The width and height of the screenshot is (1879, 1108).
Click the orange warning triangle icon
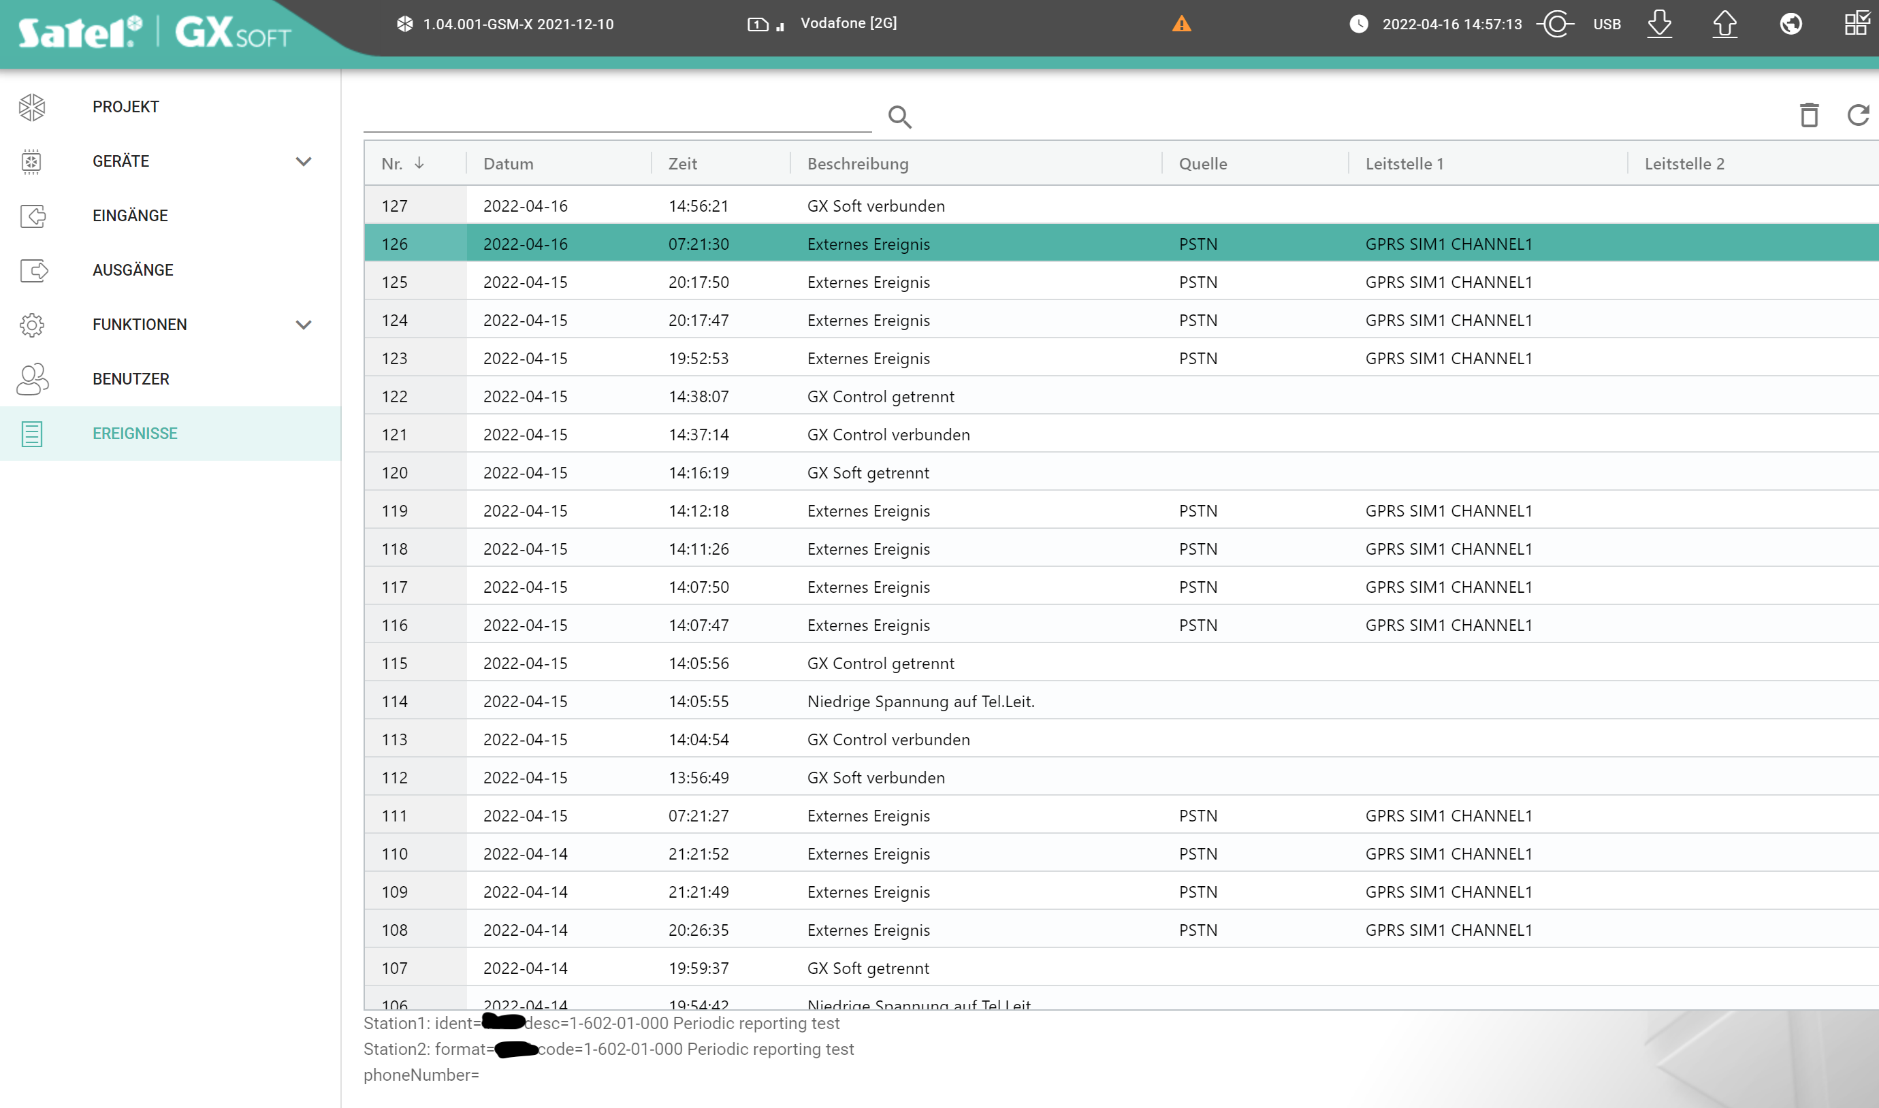click(1181, 24)
